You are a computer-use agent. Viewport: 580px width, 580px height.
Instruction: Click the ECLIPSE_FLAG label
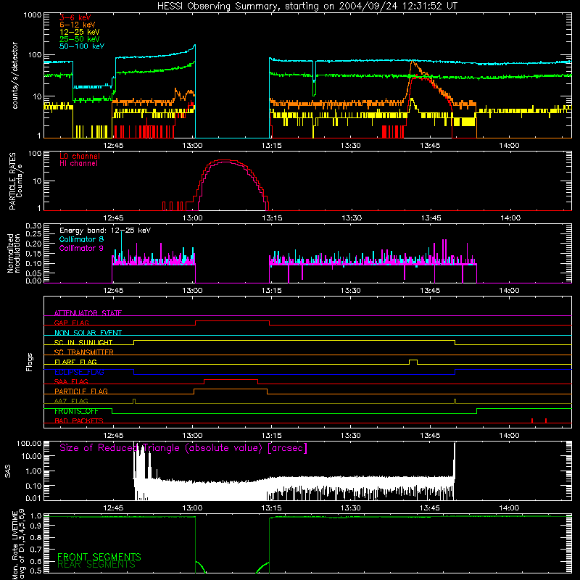(79, 372)
